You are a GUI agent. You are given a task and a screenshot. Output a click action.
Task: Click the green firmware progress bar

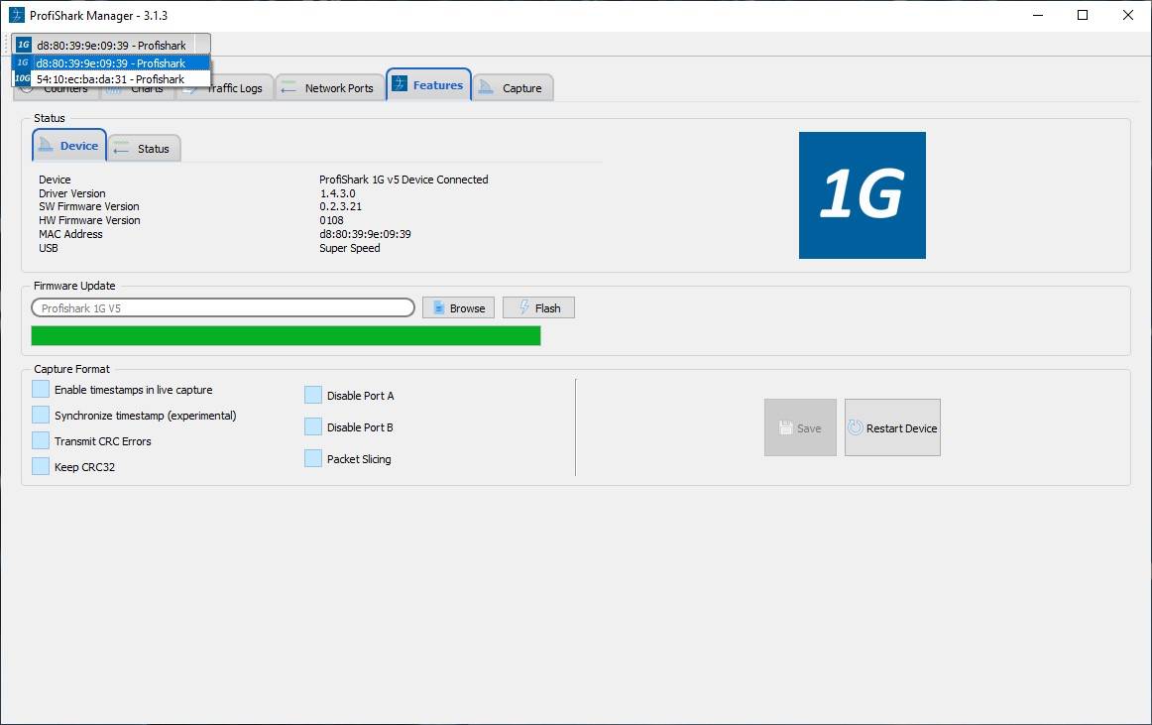286,336
